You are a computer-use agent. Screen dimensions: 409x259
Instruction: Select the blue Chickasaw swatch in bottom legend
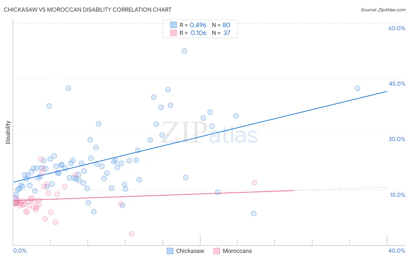(x=170, y=251)
